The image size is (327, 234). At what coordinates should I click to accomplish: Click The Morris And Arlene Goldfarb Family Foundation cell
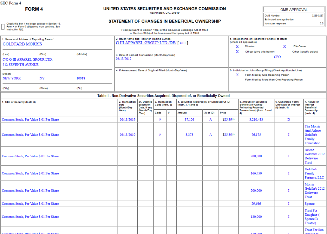[x=314, y=135]
